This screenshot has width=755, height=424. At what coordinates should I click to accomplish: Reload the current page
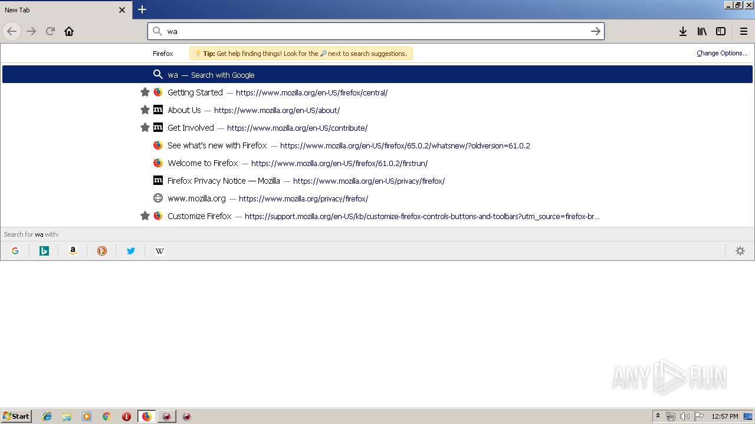coord(50,31)
